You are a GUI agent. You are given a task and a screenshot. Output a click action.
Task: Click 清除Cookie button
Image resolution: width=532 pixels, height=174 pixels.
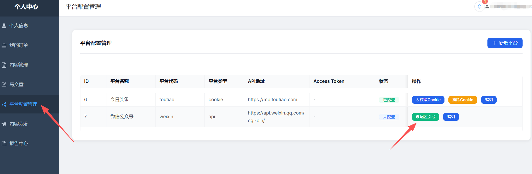click(x=463, y=100)
